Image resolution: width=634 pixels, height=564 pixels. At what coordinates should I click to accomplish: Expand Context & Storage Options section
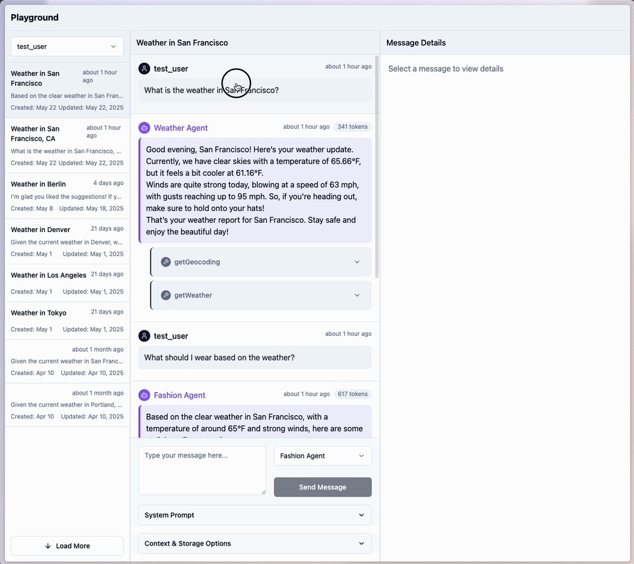(x=255, y=544)
